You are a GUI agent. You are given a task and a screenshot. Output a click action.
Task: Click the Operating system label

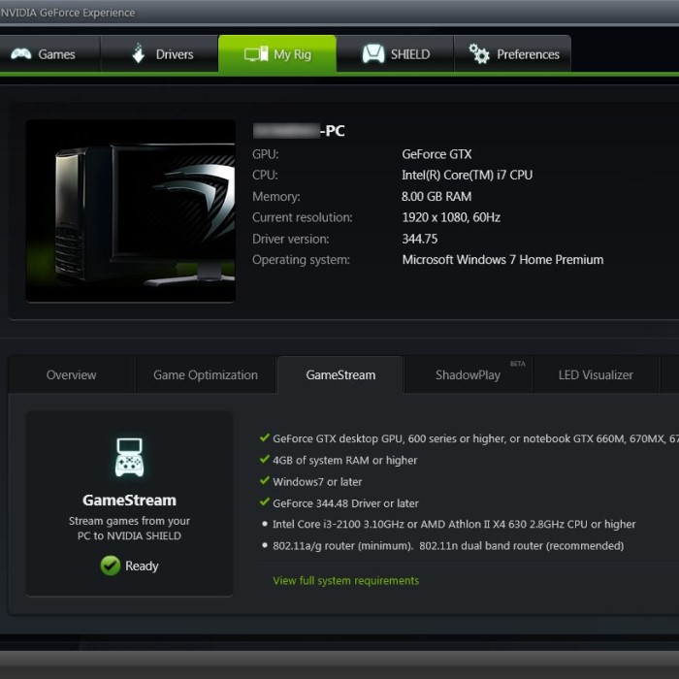coord(301,260)
